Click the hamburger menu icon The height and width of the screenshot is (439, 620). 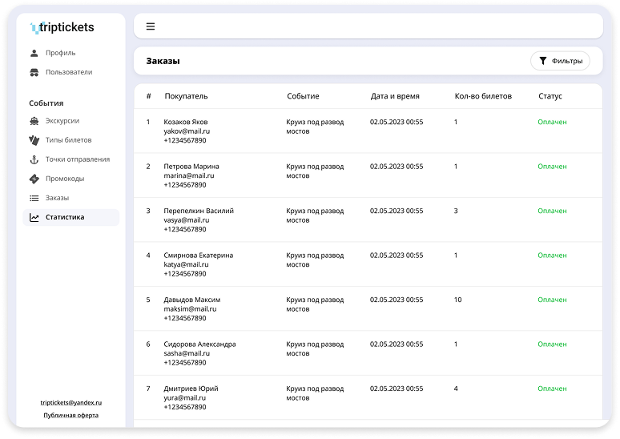(151, 26)
